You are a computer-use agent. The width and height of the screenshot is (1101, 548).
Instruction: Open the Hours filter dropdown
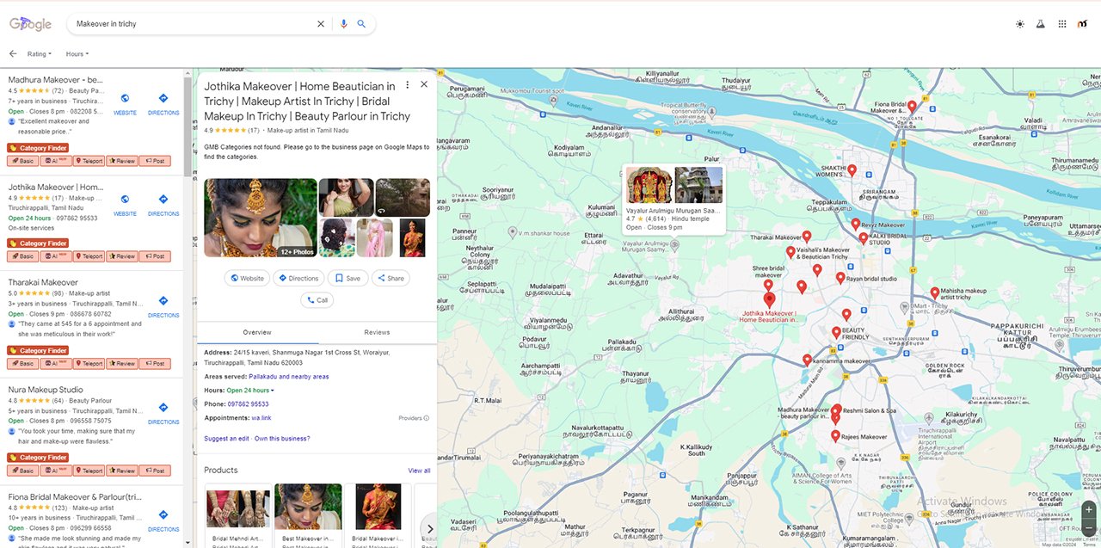(77, 53)
